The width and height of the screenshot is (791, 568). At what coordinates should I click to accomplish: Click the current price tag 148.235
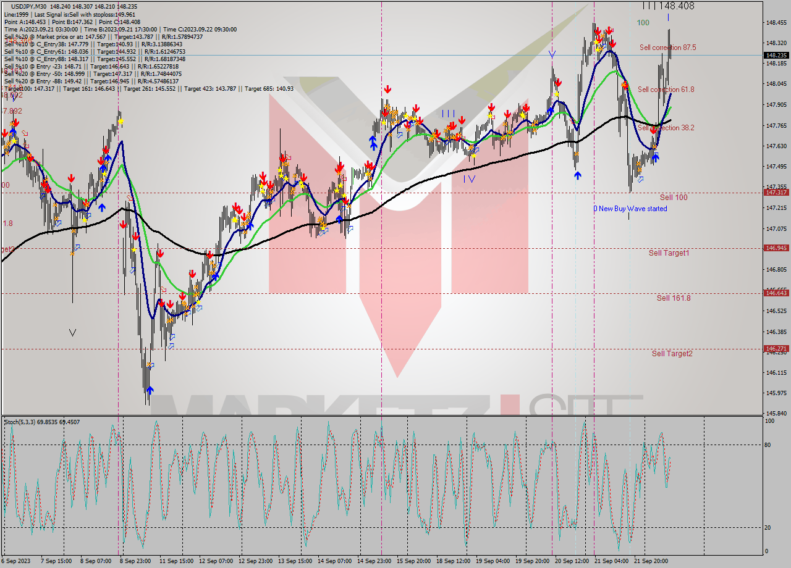776,55
